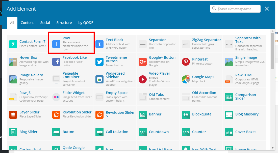Click the Widgetised Sidebar icon
Viewport: 278px width, 153px height.
click(99, 79)
